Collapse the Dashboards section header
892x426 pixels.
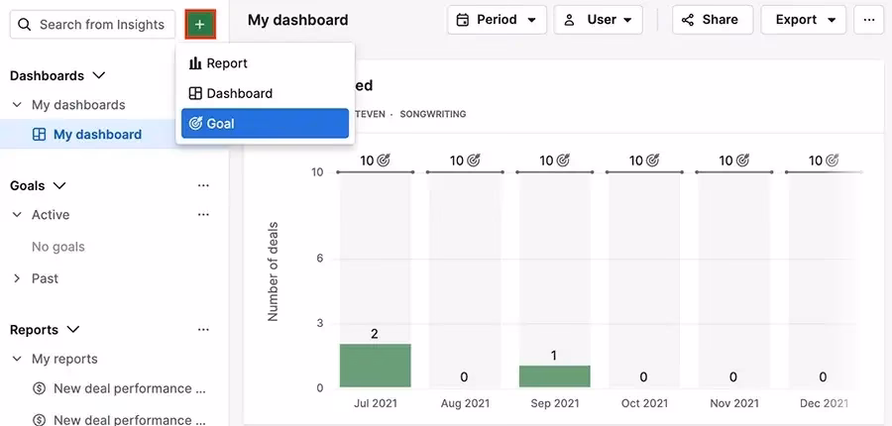tap(57, 75)
